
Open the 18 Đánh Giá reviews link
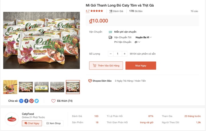pos(116,11)
